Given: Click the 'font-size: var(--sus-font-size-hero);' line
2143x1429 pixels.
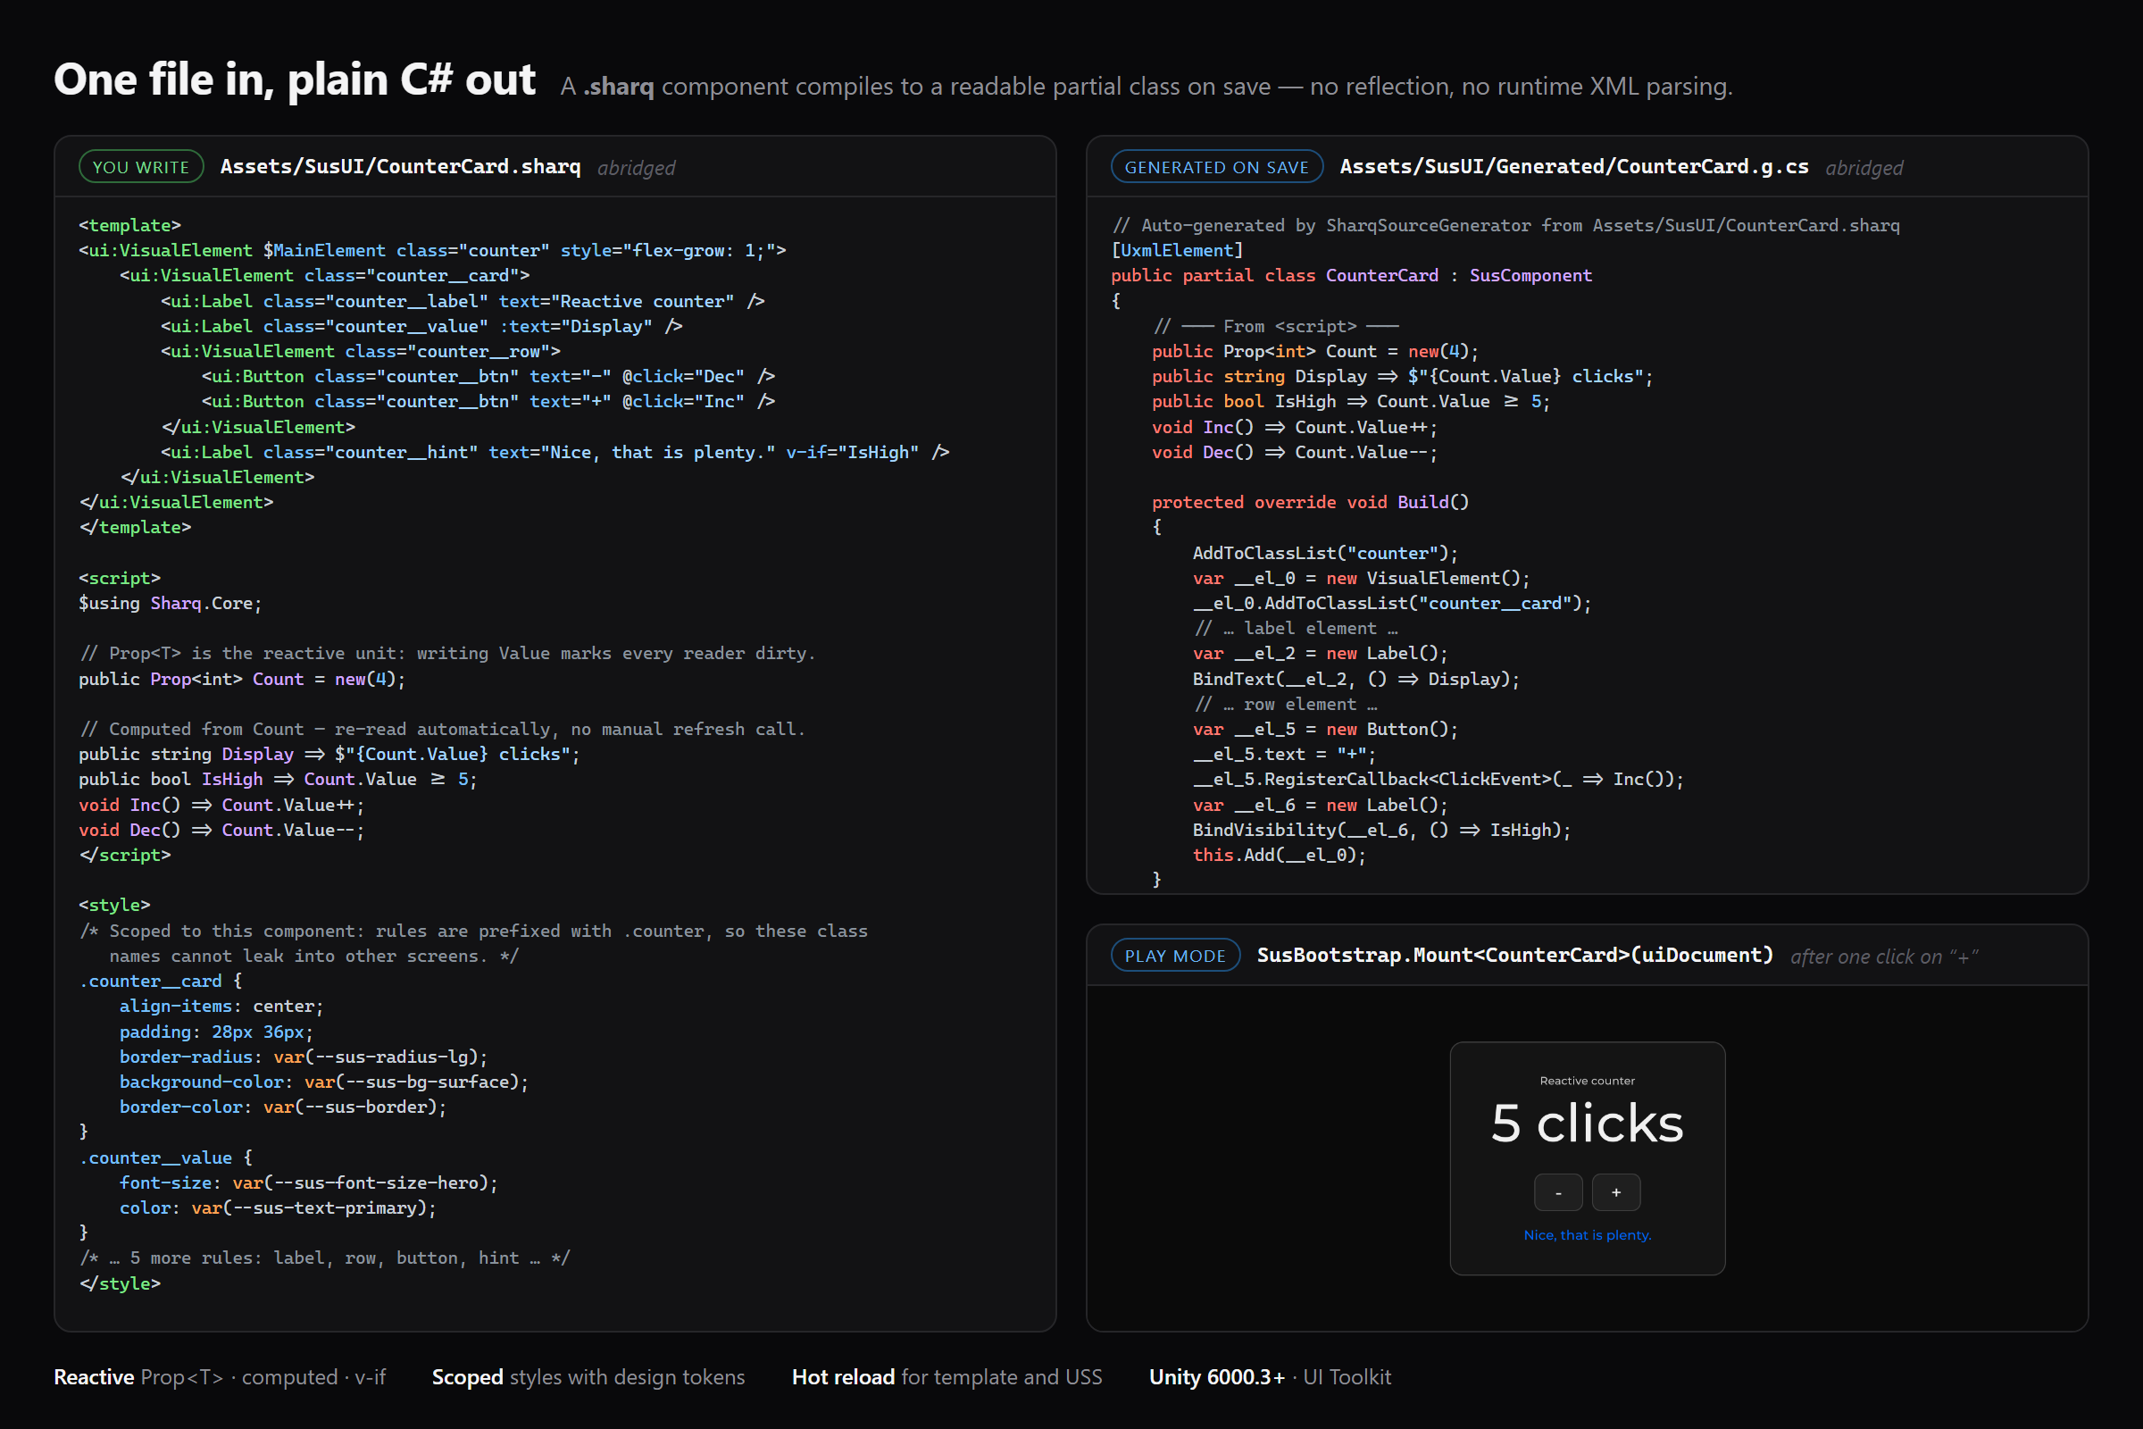Looking at the screenshot, I should click(309, 1182).
